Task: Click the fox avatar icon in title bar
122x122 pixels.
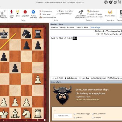Action: (x=120, y=2)
